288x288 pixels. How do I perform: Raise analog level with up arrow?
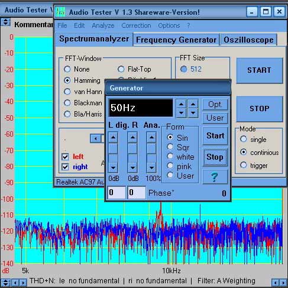[x=151, y=137]
